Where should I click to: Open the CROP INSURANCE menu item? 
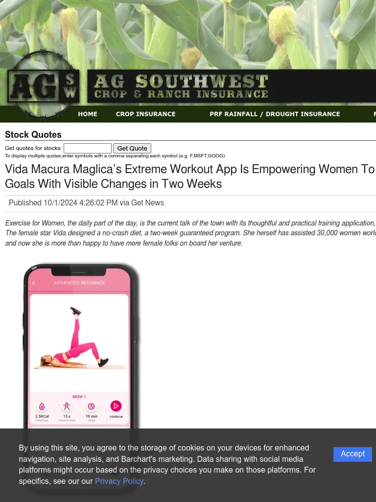146,114
